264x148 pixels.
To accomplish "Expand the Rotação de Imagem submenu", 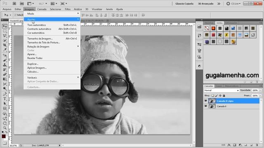I will coord(52,46).
